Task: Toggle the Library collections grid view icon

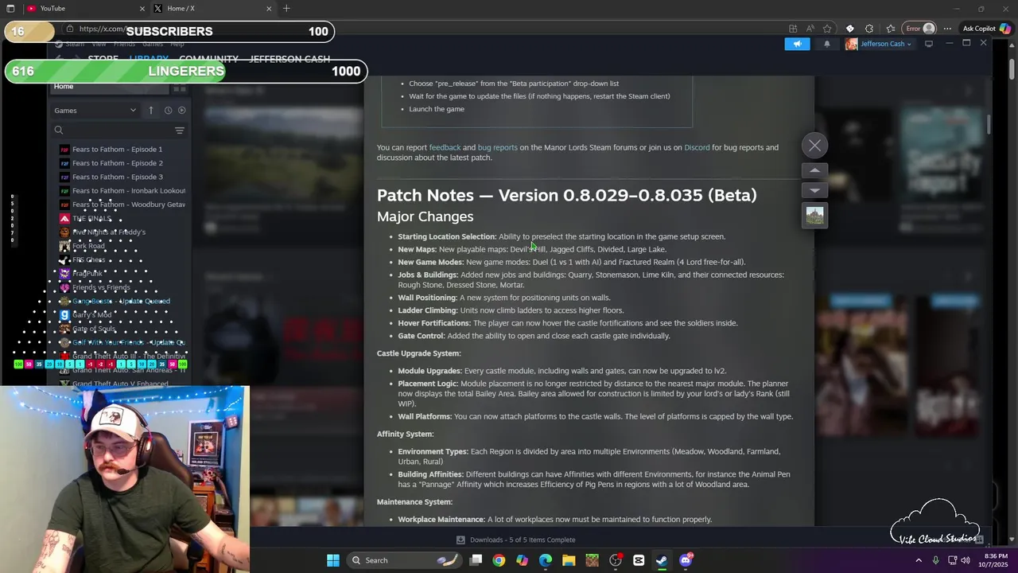Action: pyautogui.click(x=180, y=88)
